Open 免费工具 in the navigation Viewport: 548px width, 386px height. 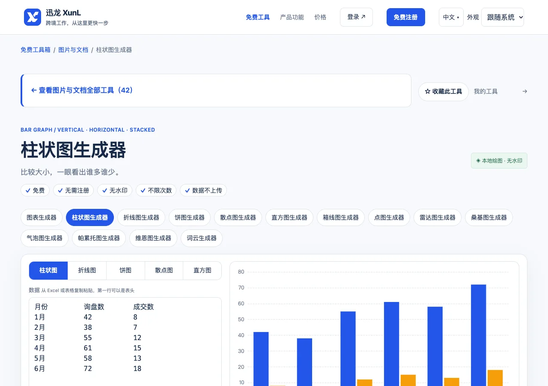coord(258,17)
